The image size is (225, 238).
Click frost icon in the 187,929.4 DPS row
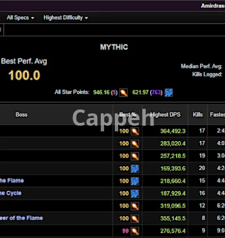[135, 194]
